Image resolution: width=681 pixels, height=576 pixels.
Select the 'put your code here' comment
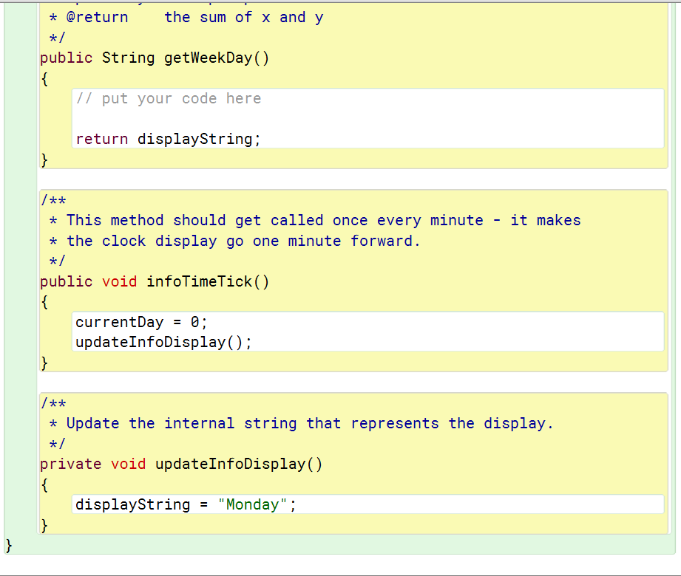pyautogui.click(x=167, y=97)
